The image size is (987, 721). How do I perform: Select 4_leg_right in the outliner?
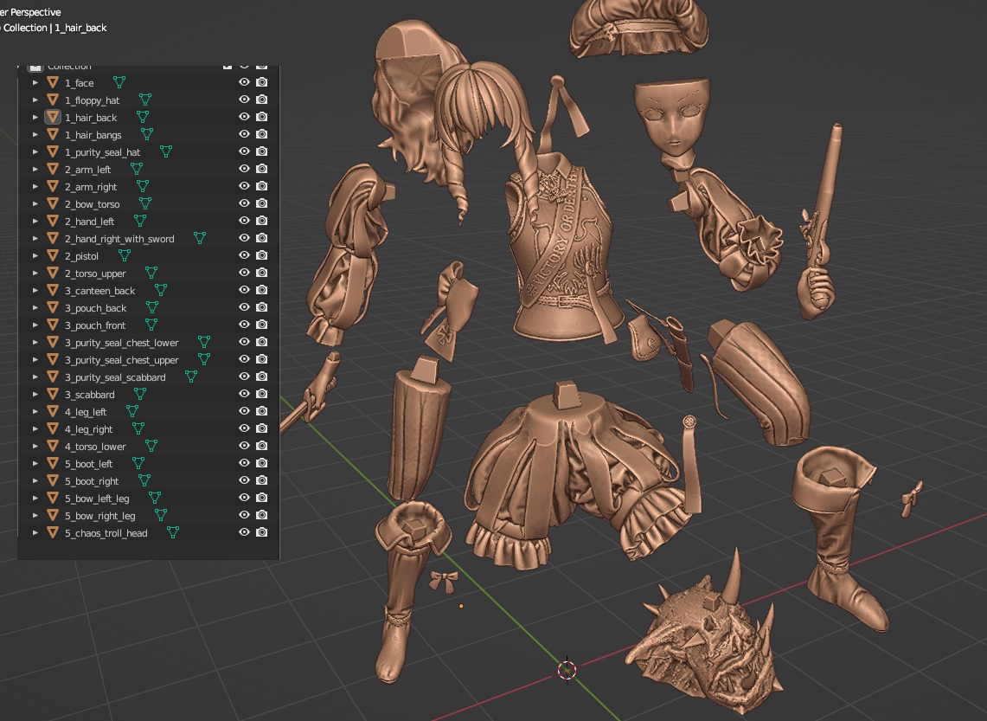pos(89,429)
